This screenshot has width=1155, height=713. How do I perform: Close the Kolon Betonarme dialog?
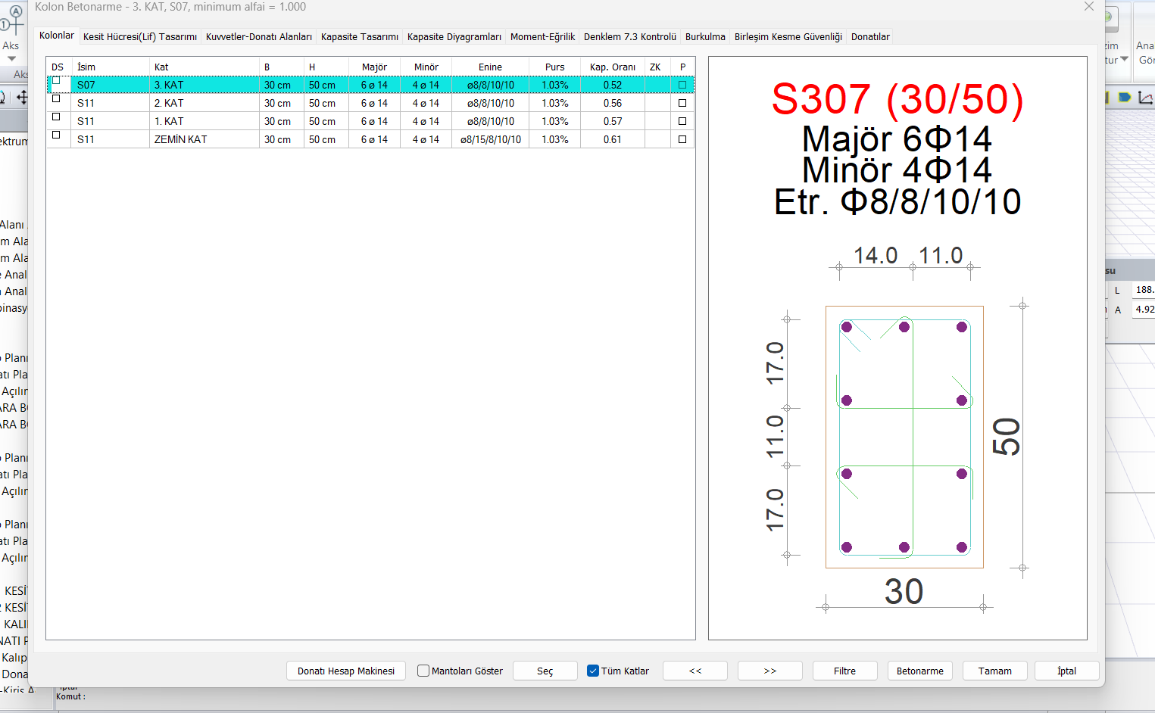point(1089,7)
